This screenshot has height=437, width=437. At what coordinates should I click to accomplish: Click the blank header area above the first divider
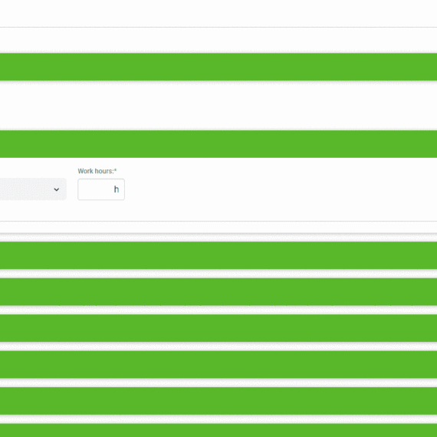219,13
